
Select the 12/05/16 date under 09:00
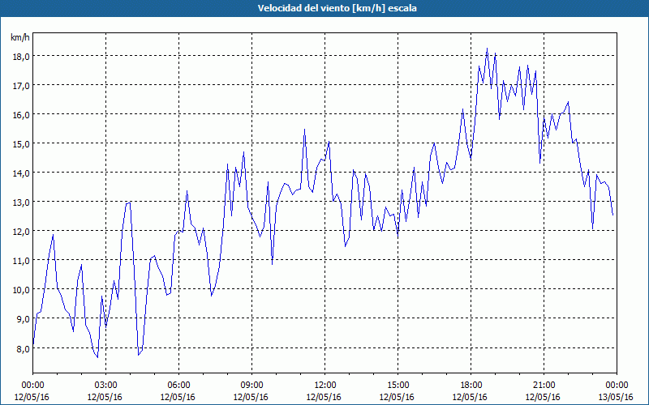[x=251, y=397]
